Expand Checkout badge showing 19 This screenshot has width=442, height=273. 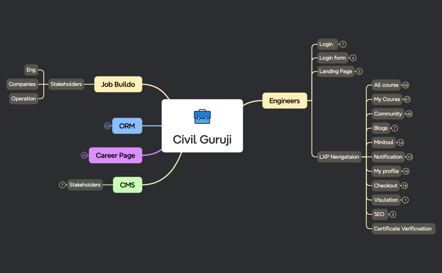click(x=405, y=186)
